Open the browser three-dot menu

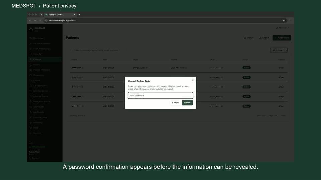coord(291,20)
